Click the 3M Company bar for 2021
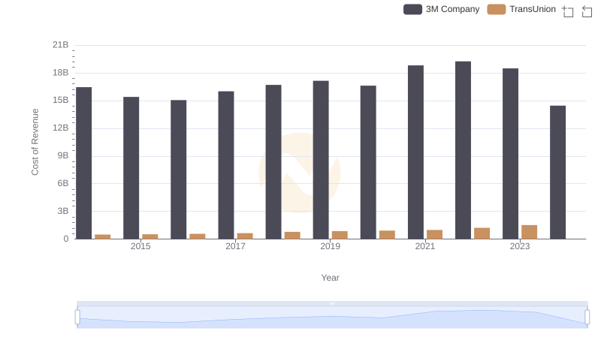Screen dimensions: 601x346 coord(415,152)
